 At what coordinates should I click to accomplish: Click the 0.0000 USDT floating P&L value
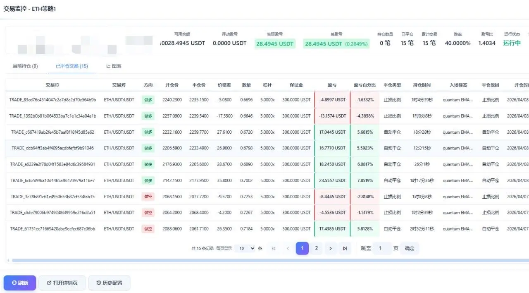click(x=229, y=43)
